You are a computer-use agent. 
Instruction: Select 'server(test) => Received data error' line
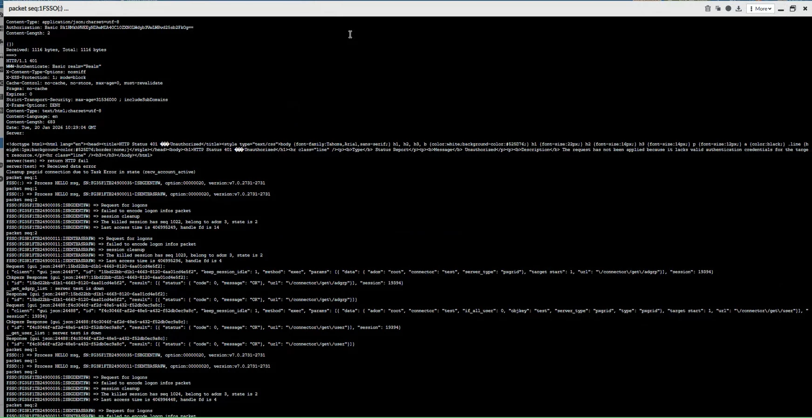click(51, 166)
